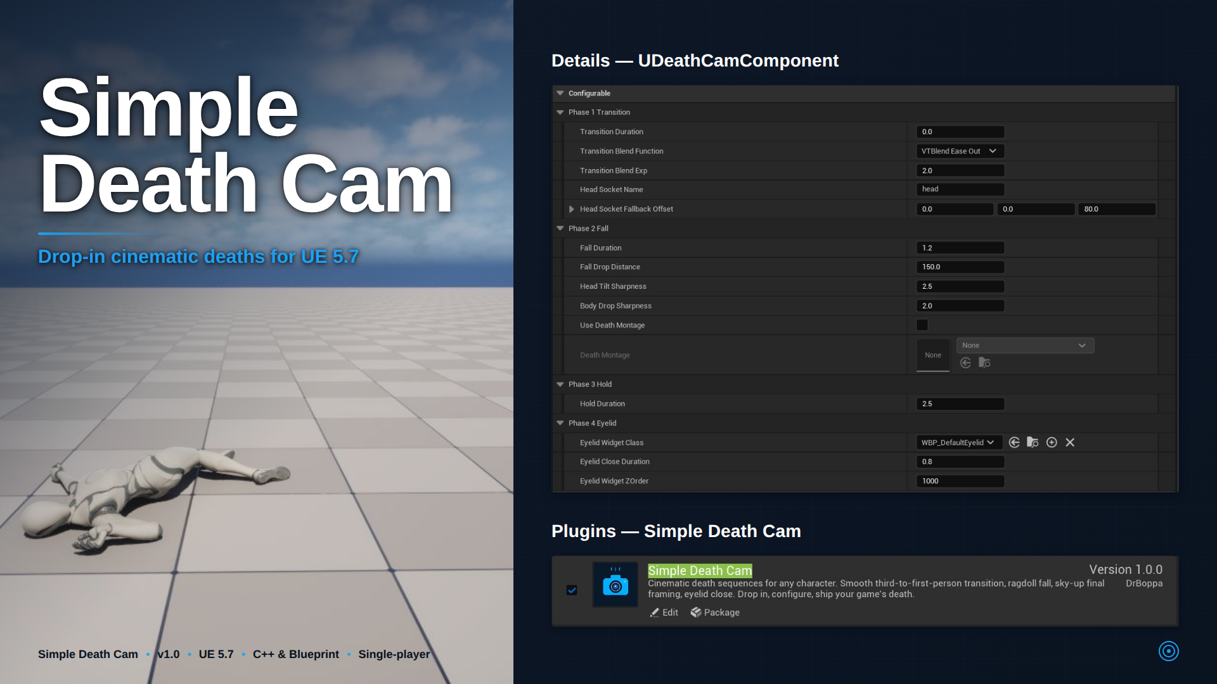Image resolution: width=1217 pixels, height=684 pixels.
Task: Click the Eyelid Close Duration field
Action: tap(960, 462)
